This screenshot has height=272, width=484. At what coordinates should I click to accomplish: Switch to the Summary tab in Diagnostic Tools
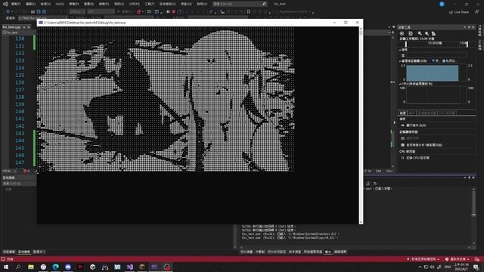[x=402, y=113]
